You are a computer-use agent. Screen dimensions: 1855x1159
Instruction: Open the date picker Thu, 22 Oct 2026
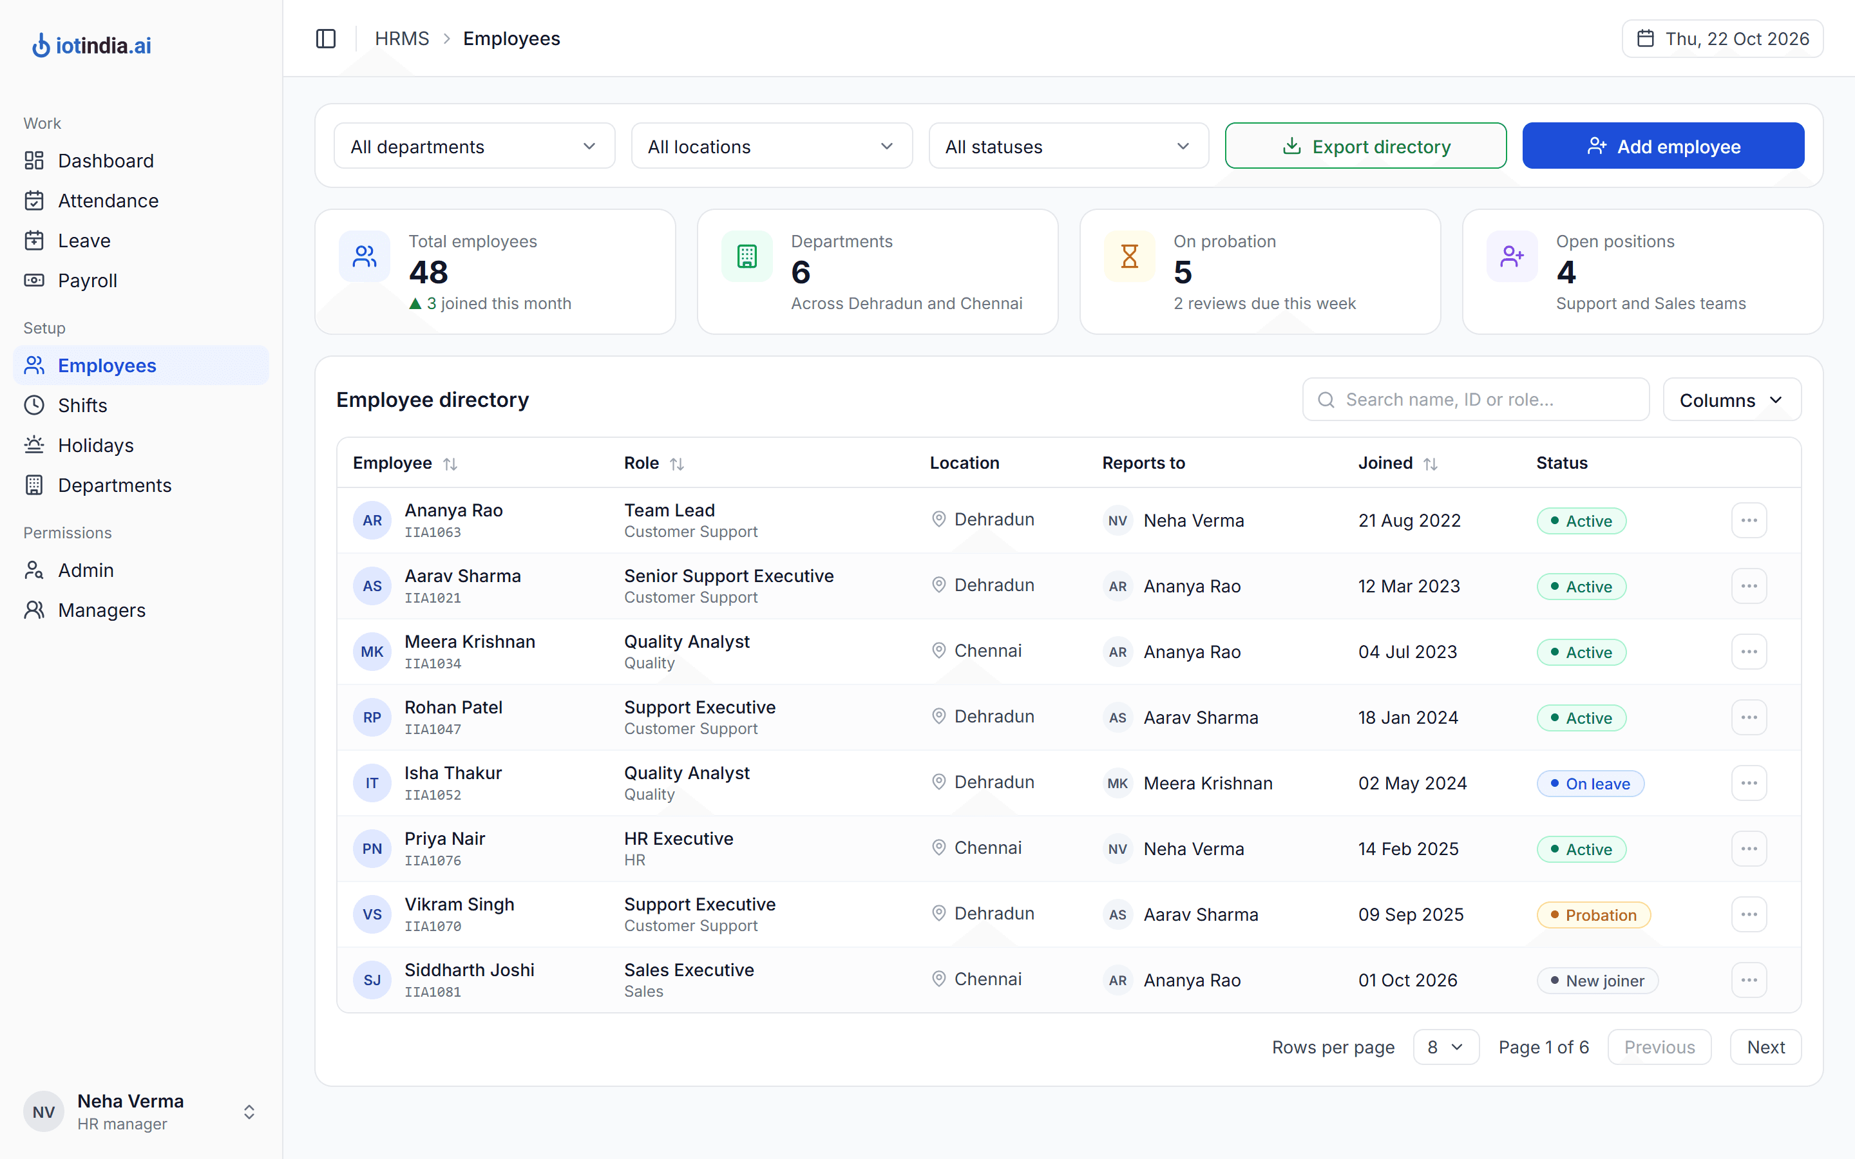pyautogui.click(x=1722, y=39)
